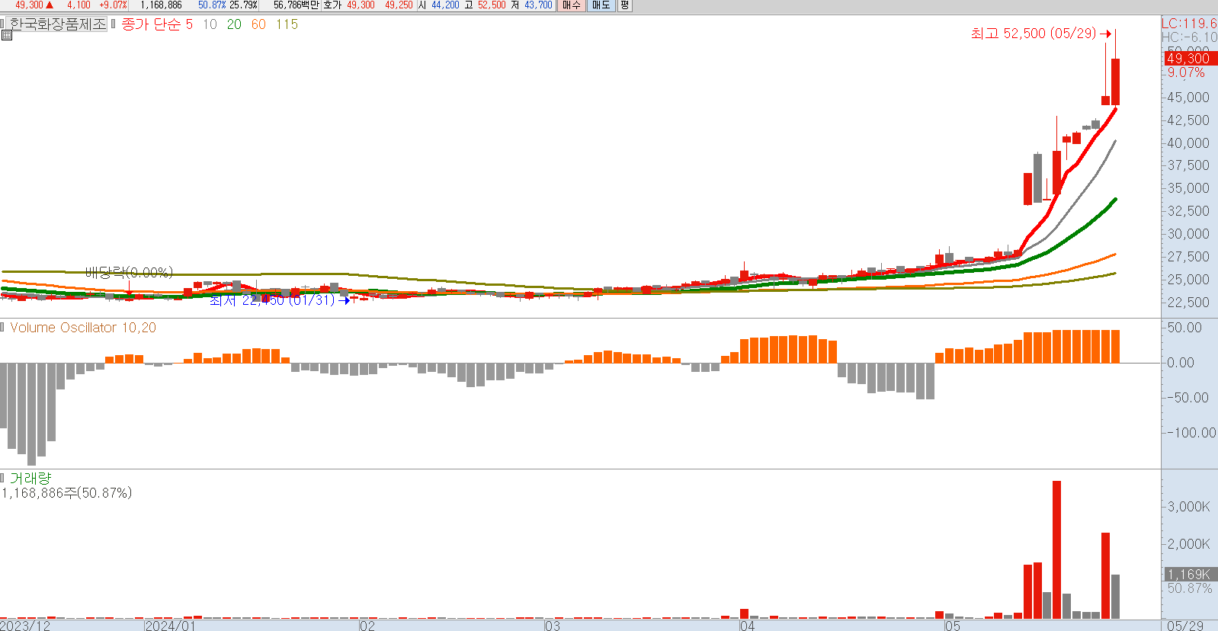The width and height of the screenshot is (1218, 631).
Task: Click the 45,000 level on price axis
Action: (x=1188, y=98)
